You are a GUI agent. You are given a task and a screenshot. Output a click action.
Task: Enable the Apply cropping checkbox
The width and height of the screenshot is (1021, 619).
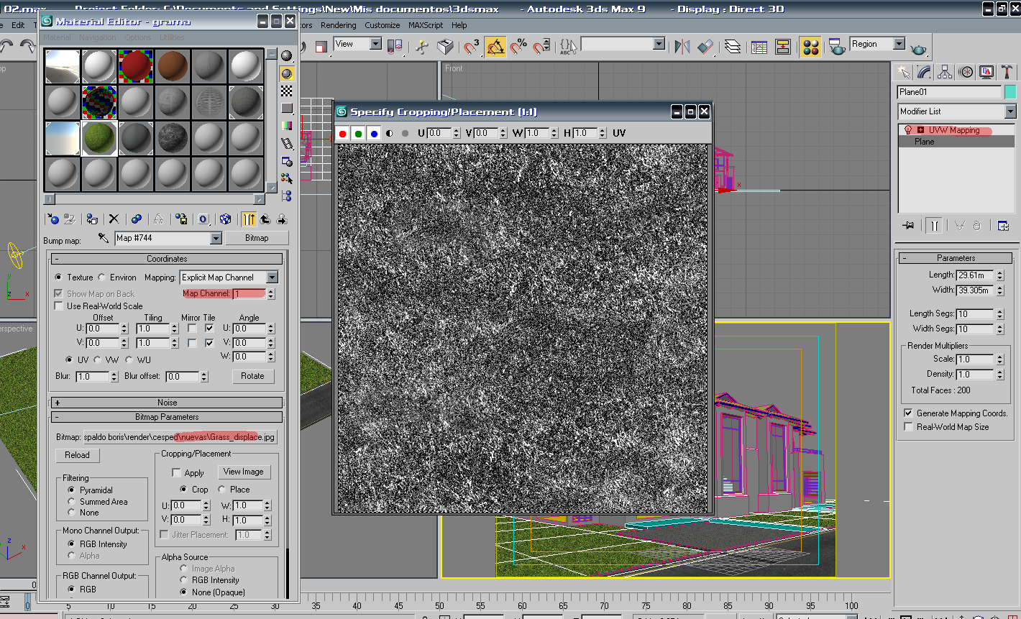click(x=176, y=473)
